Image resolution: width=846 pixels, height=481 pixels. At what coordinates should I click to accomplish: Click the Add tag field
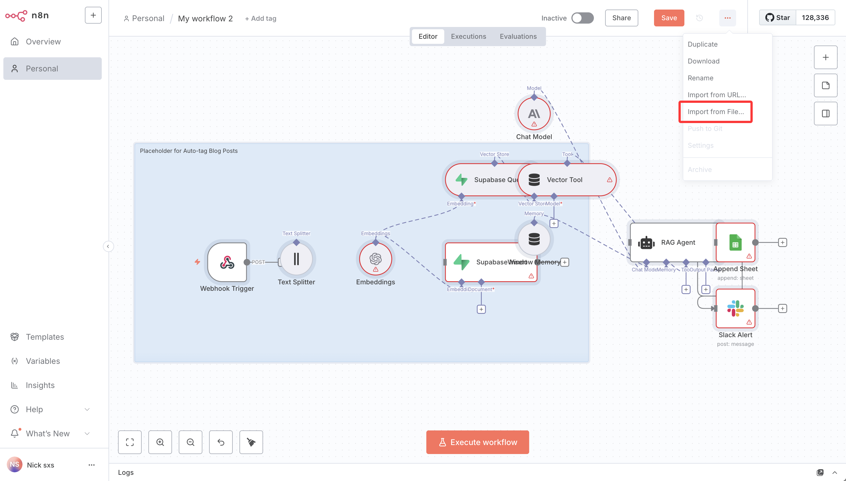coord(261,19)
